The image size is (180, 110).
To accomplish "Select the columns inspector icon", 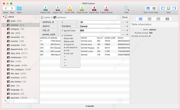I will coord(149,19).
